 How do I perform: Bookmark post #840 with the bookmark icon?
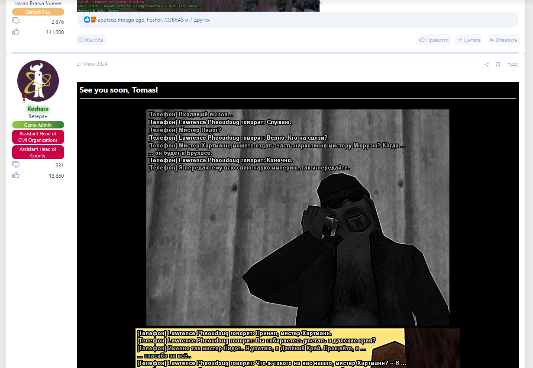498,65
